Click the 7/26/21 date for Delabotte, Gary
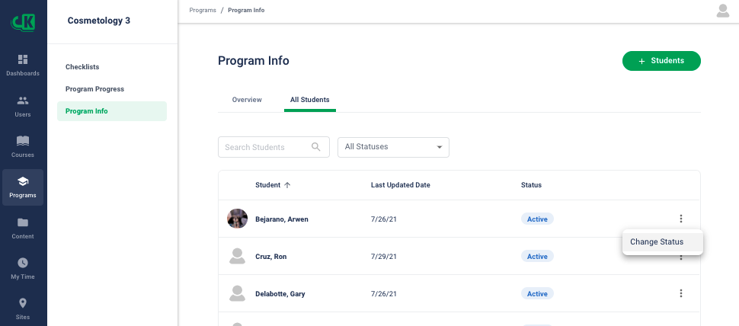 pos(384,294)
